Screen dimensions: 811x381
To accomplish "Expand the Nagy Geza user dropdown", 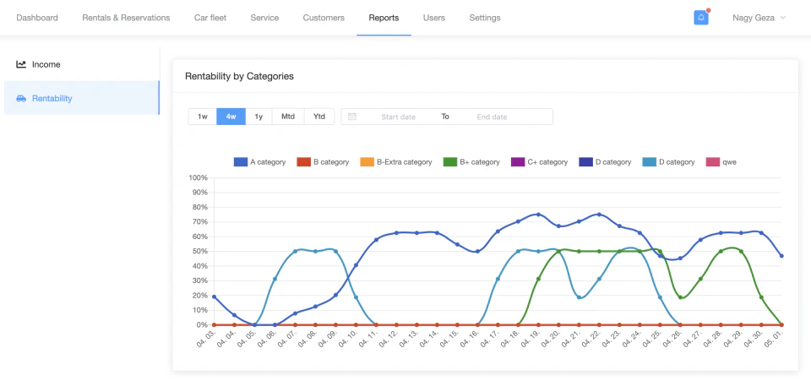I will click(x=759, y=18).
